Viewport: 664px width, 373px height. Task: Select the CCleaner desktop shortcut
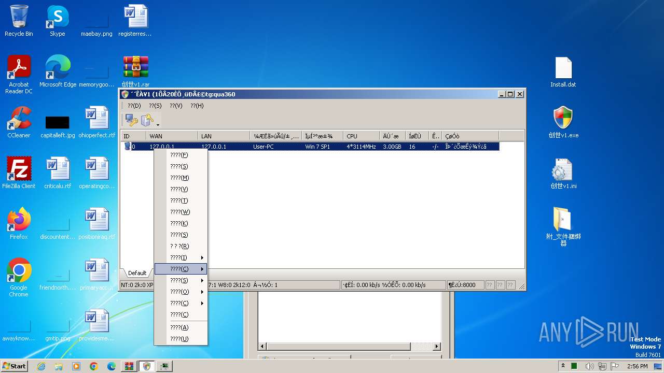(19, 123)
